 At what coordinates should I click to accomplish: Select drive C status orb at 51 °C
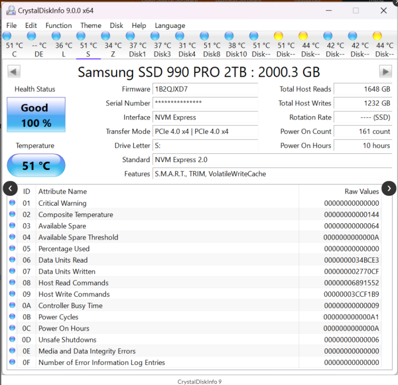(x=7, y=36)
